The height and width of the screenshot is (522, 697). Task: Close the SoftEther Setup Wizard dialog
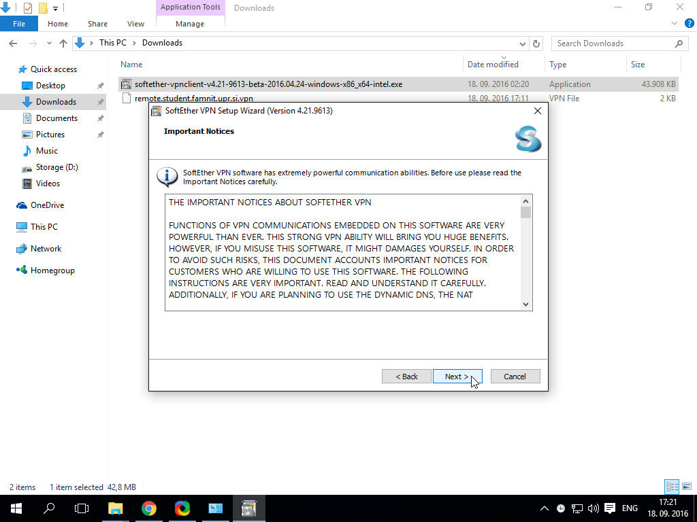(538, 111)
